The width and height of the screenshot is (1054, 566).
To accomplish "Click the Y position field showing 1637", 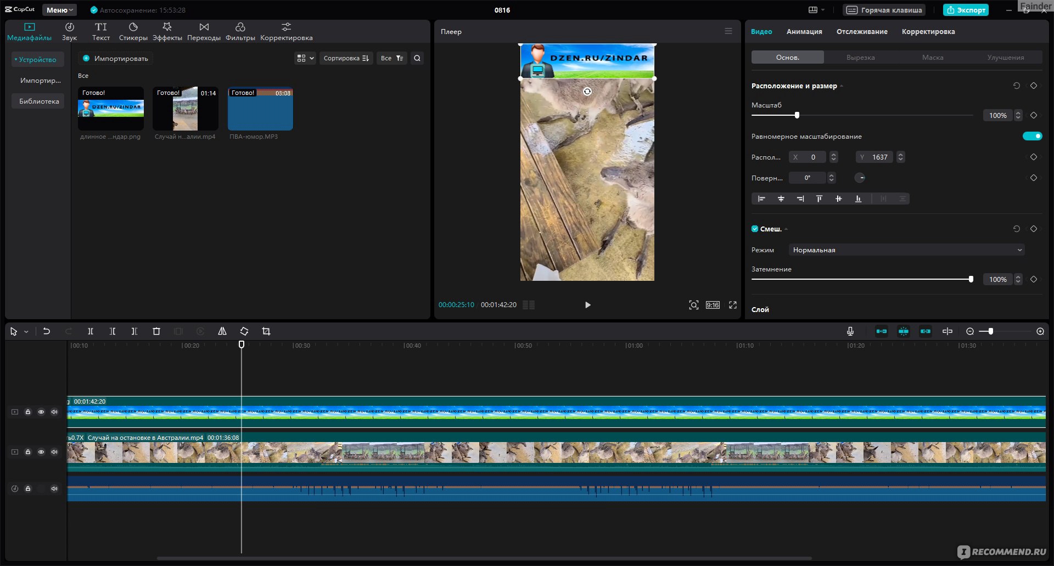I will click(x=875, y=157).
